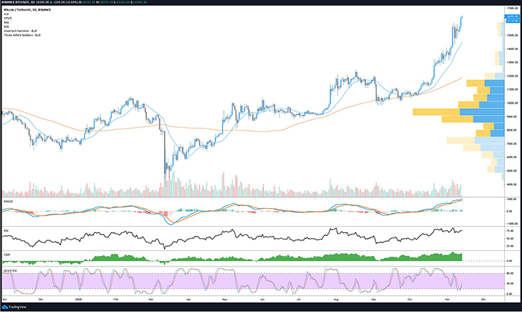Click the blue current price tag on price axis

click(x=510, y=16)
